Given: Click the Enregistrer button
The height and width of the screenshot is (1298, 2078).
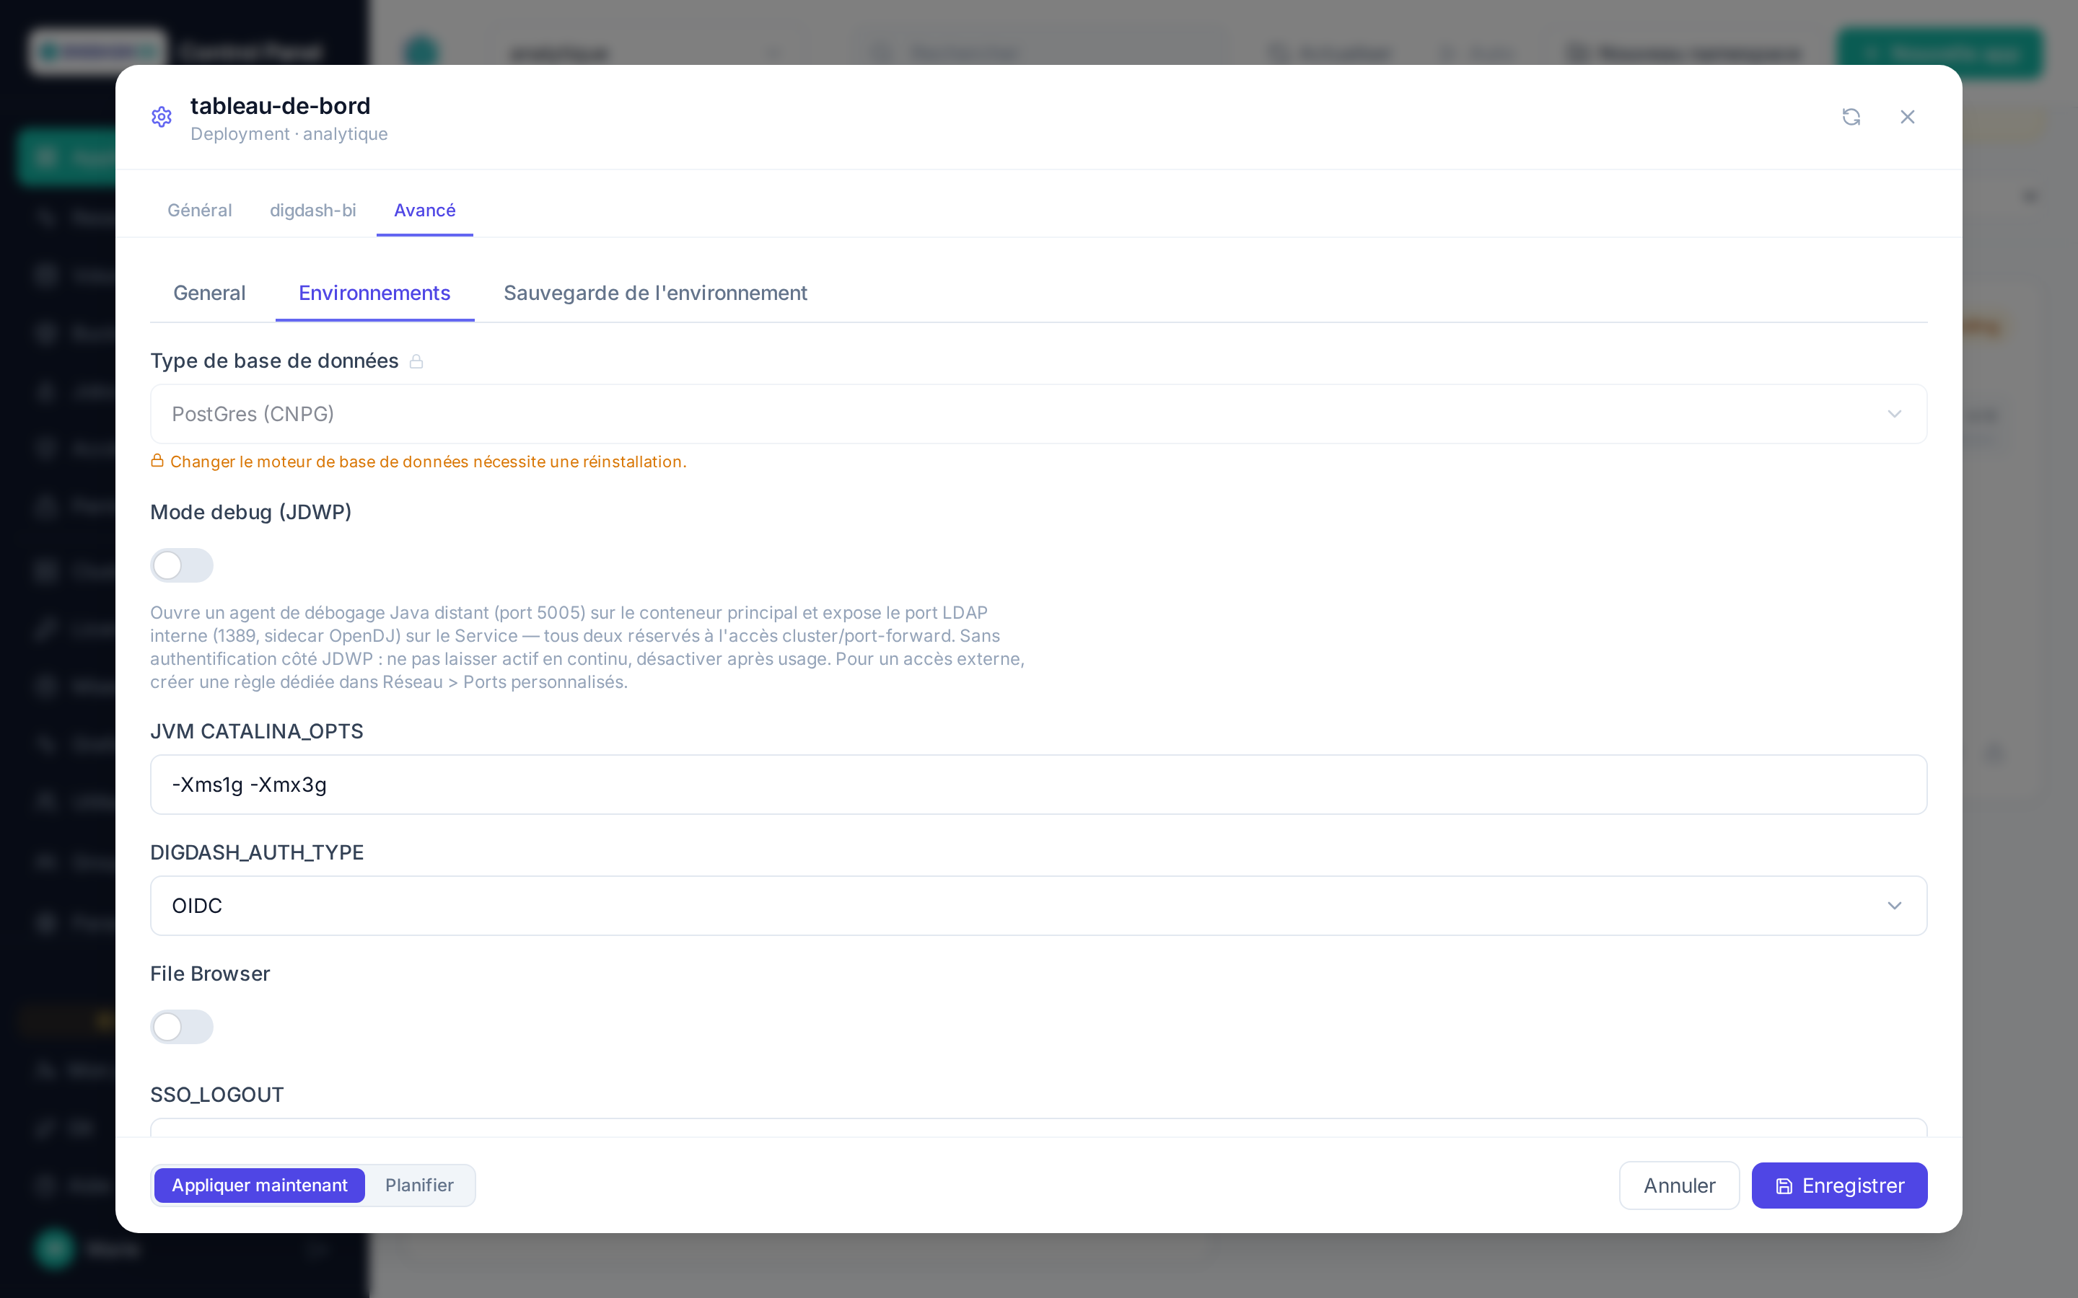Looking at the screenshot, I should [x=1839, y=1186].
